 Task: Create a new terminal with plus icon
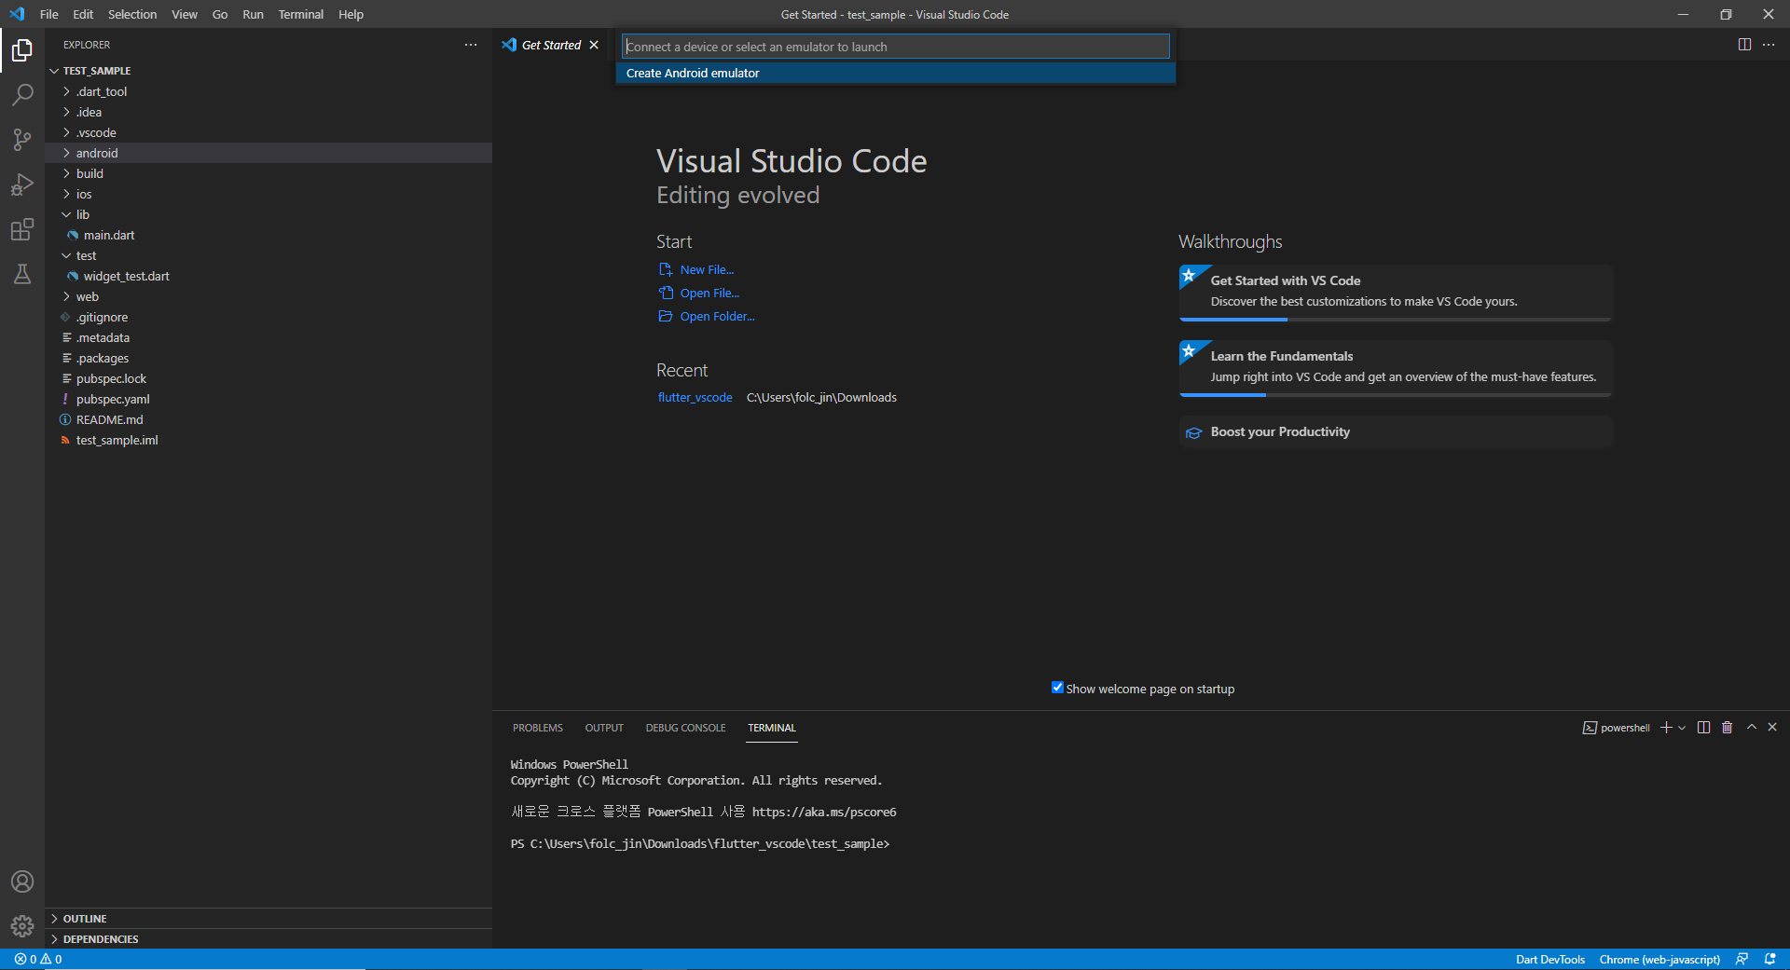pos(1666,728)
